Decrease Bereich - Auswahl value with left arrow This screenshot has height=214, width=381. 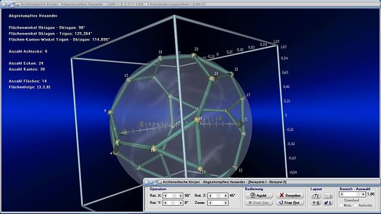click(342, 194)
